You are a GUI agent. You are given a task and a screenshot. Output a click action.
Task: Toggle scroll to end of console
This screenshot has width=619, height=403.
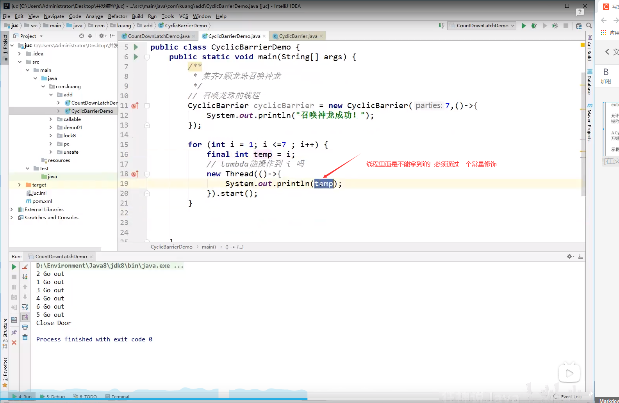(25, 317)
